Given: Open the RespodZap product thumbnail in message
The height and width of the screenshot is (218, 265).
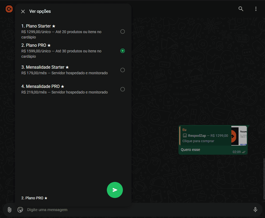Looking at the screenshot, I should point(239,136).
